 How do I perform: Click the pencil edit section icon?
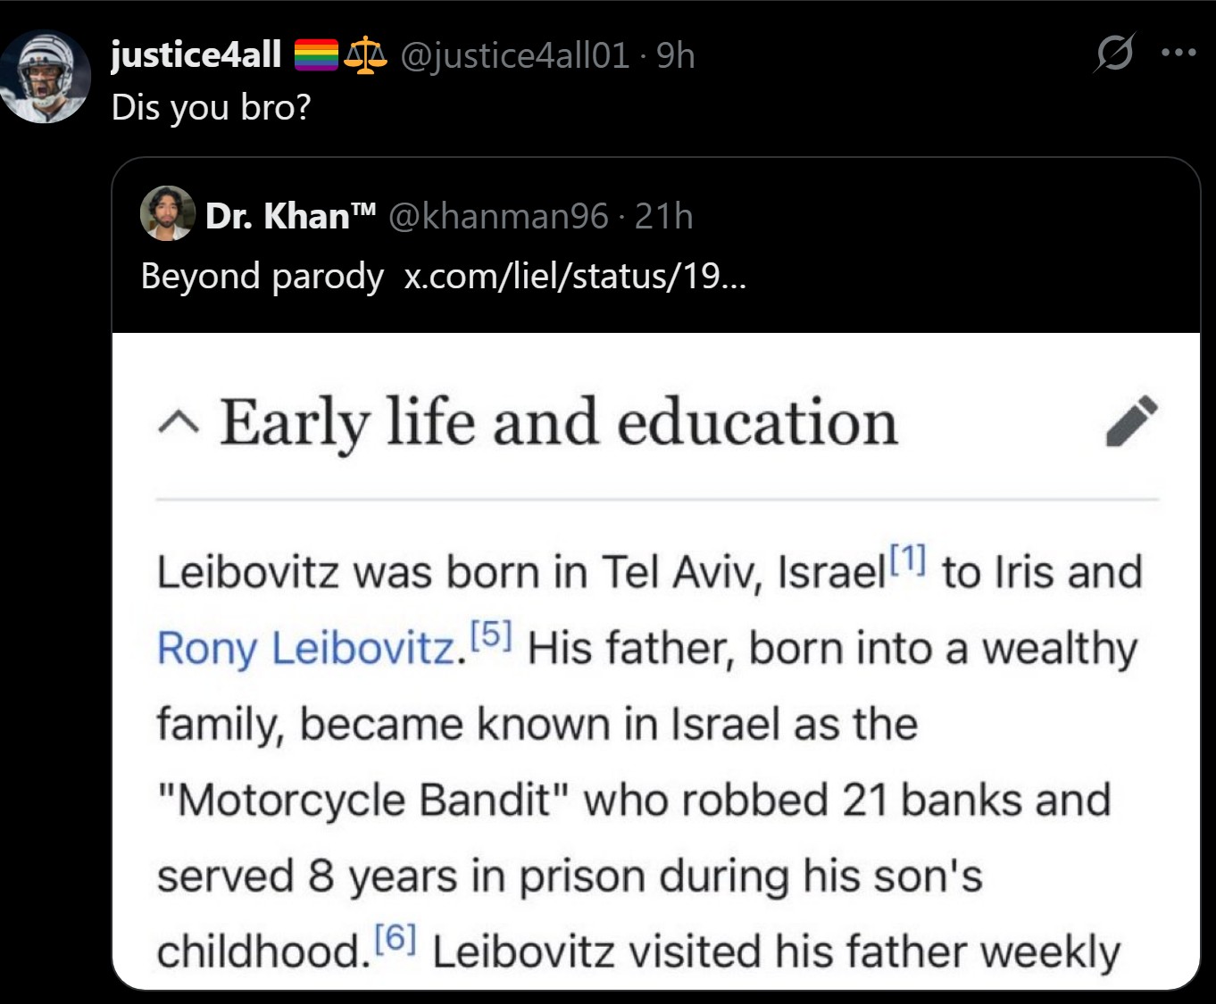point(1131,420)
